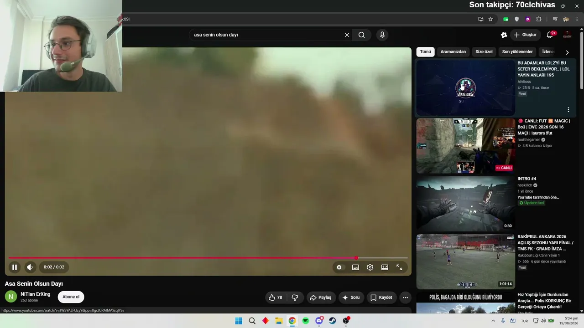Select the İzlenenler filter chip

tap(547, 51)
